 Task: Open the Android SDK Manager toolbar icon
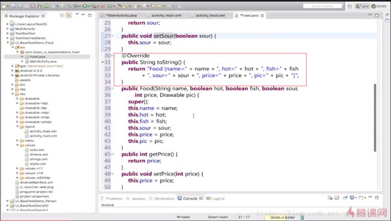point(40,6)
